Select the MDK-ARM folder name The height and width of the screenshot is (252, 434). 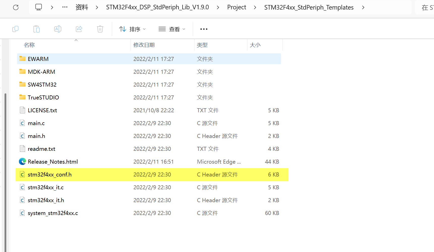click(x=41, y=71)
